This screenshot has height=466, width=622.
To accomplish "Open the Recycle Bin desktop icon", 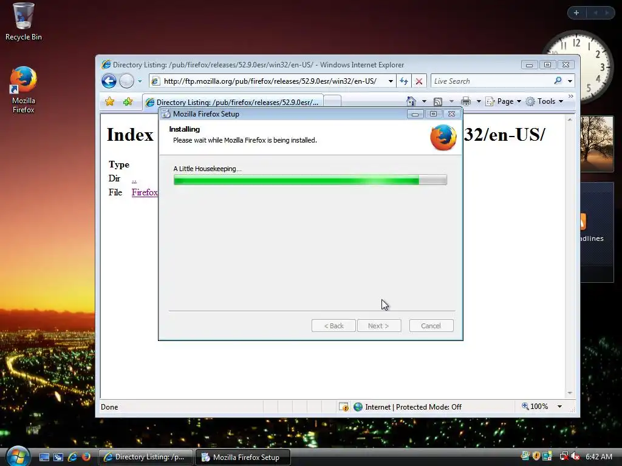I will (23, 22).
